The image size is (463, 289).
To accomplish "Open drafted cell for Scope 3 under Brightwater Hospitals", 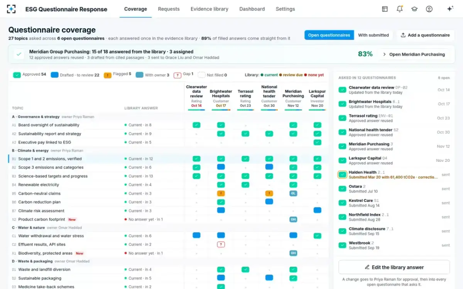I will pyautogui.click(x=221, y=167).
